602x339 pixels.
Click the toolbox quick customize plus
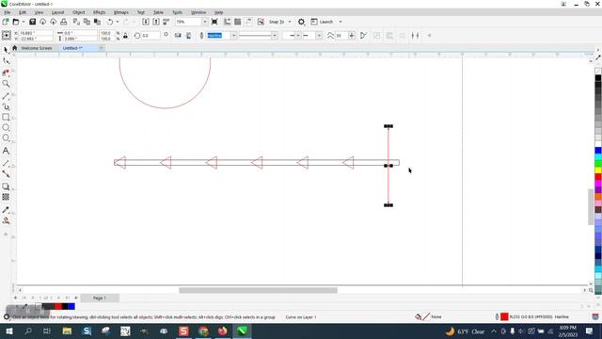coord(6,234)
